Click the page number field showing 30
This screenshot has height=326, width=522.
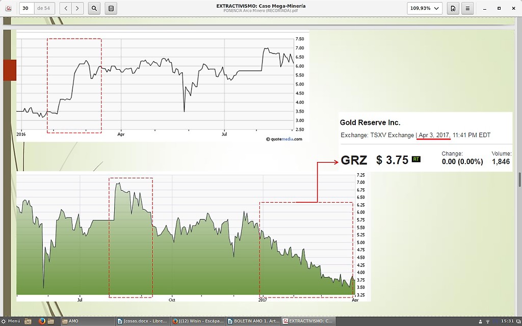[27, 8]
